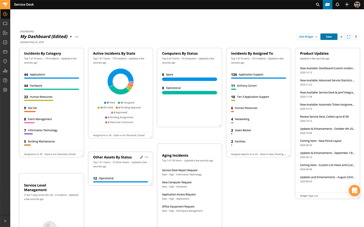Open the three-dots menu beside dashboard title
The width and height of the screenshot is (364, 227).
pyautogui.click(x=77, y=37)
